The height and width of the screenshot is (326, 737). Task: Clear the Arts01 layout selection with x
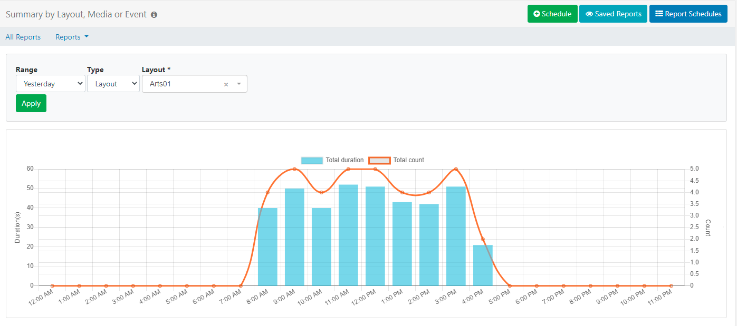[226, 84]
